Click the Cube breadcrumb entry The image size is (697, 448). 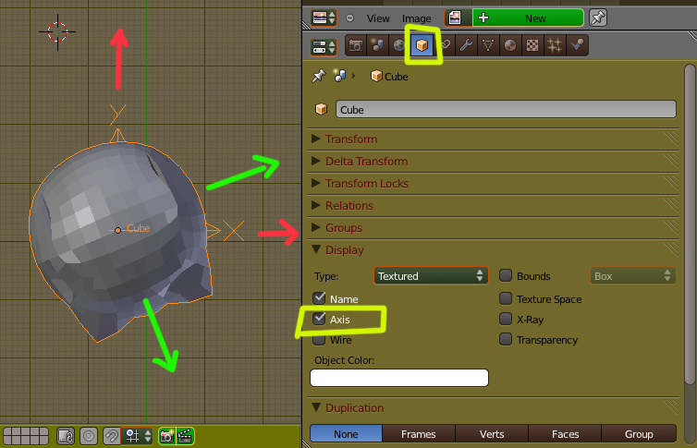coord(389,77)
